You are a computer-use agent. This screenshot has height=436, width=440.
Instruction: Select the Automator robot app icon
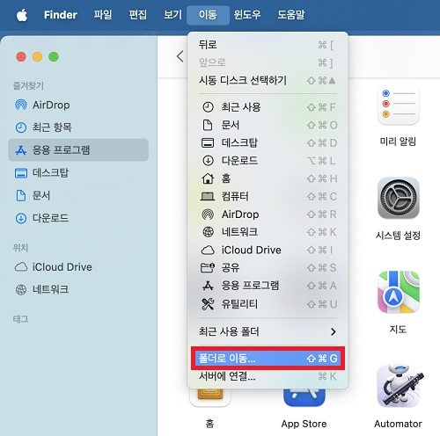pyautogui.click(x=400, y=386)
